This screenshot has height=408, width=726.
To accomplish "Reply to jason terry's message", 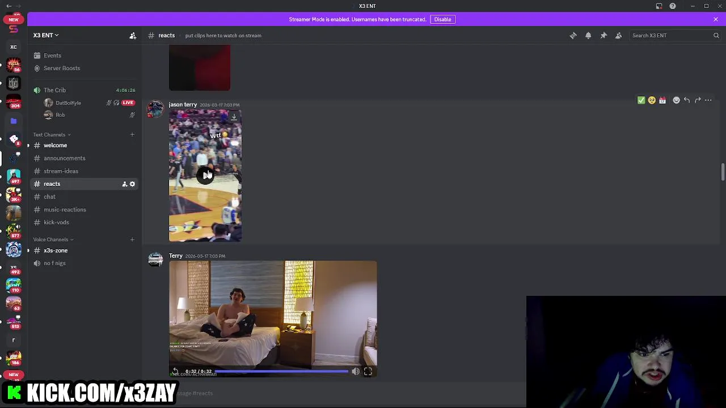I will tap(687, 100).
